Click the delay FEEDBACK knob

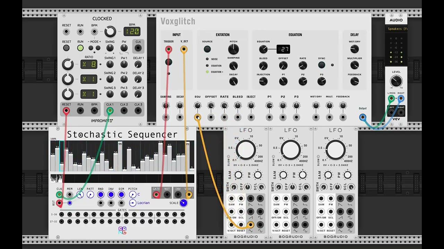coord(355,82)
